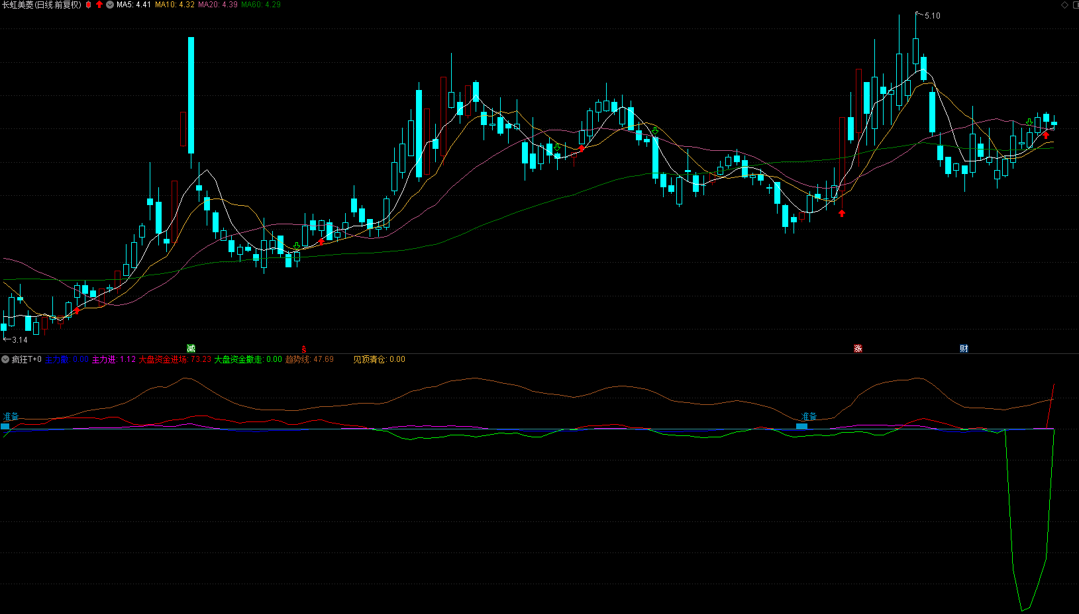Click the red 涨 marker on the time axis
Viewport: 1079px width, 614px height.
pyautogui.click(x=858, y=348)
